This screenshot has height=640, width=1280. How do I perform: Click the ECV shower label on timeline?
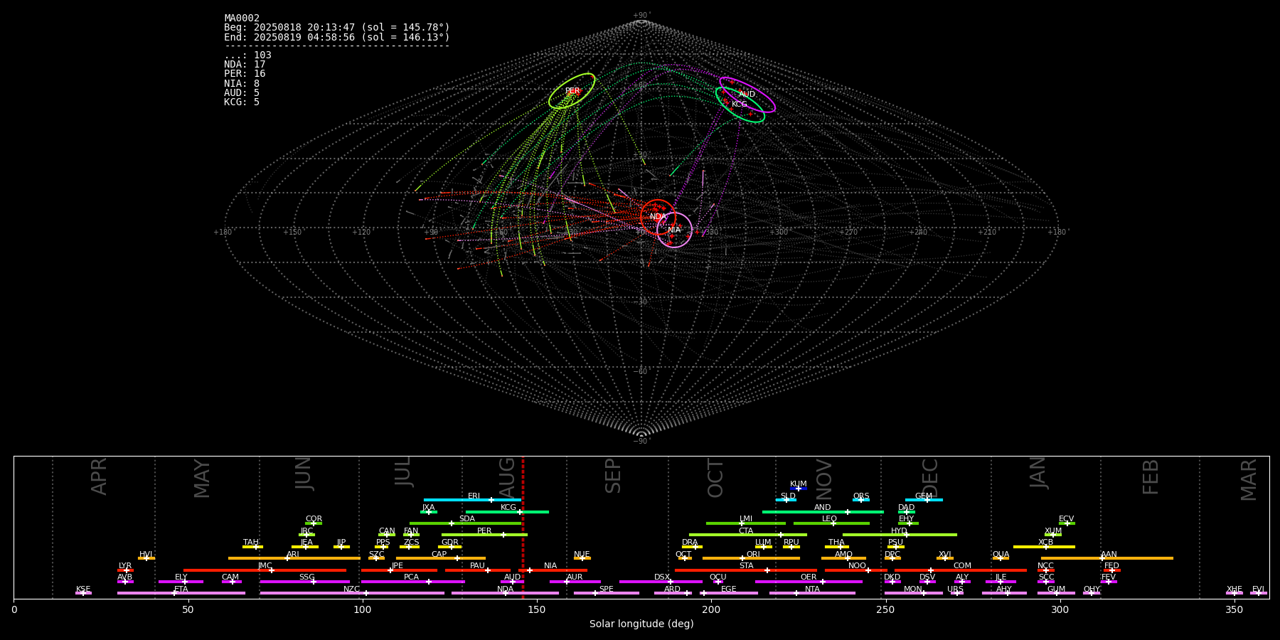(1066, 519)
